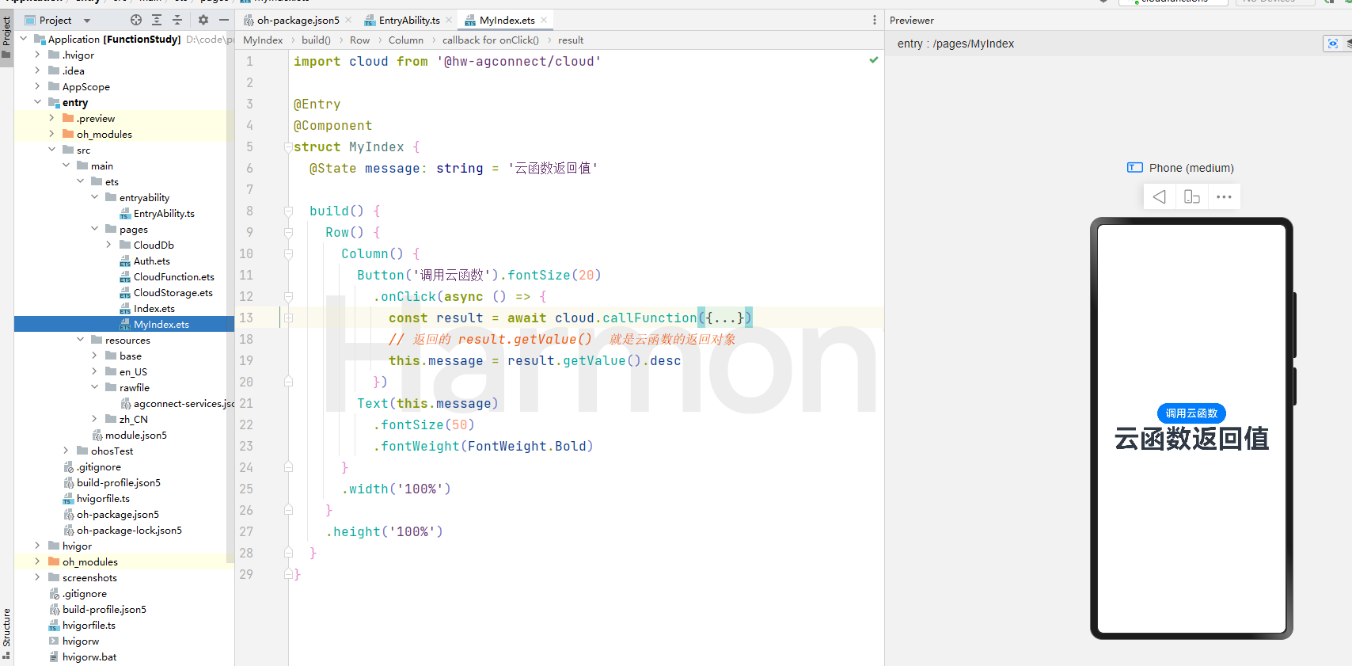Fold the struct MyIndex block at line 5

pyautogui.click(x=289, y=147)
